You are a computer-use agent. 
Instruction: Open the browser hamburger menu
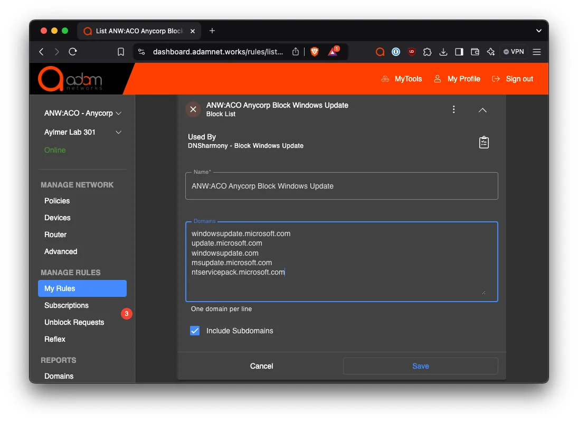click(537, 52)
